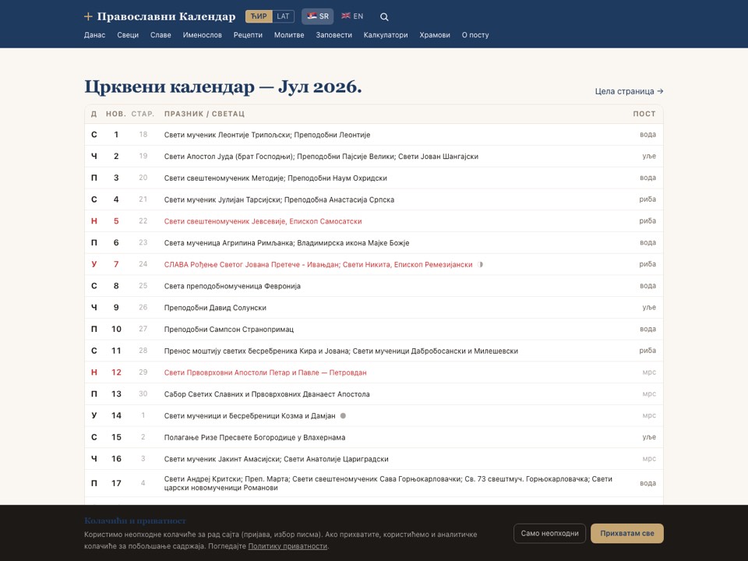This screenshot has width=748, height=561.
Task: Click Полагање Ризе Пресвете Богородице entry
Action: [x=255, y=437]
